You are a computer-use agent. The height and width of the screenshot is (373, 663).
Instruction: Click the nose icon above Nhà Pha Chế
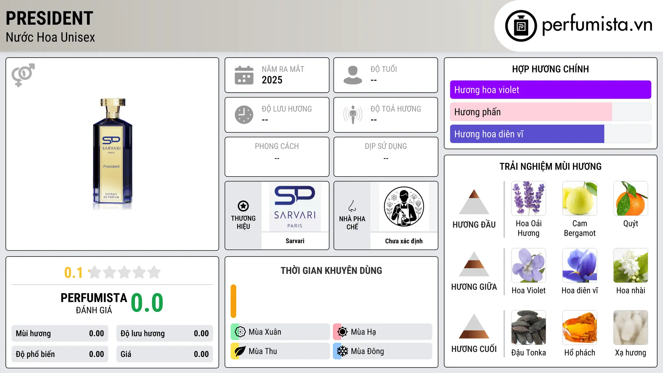(352, 206)
